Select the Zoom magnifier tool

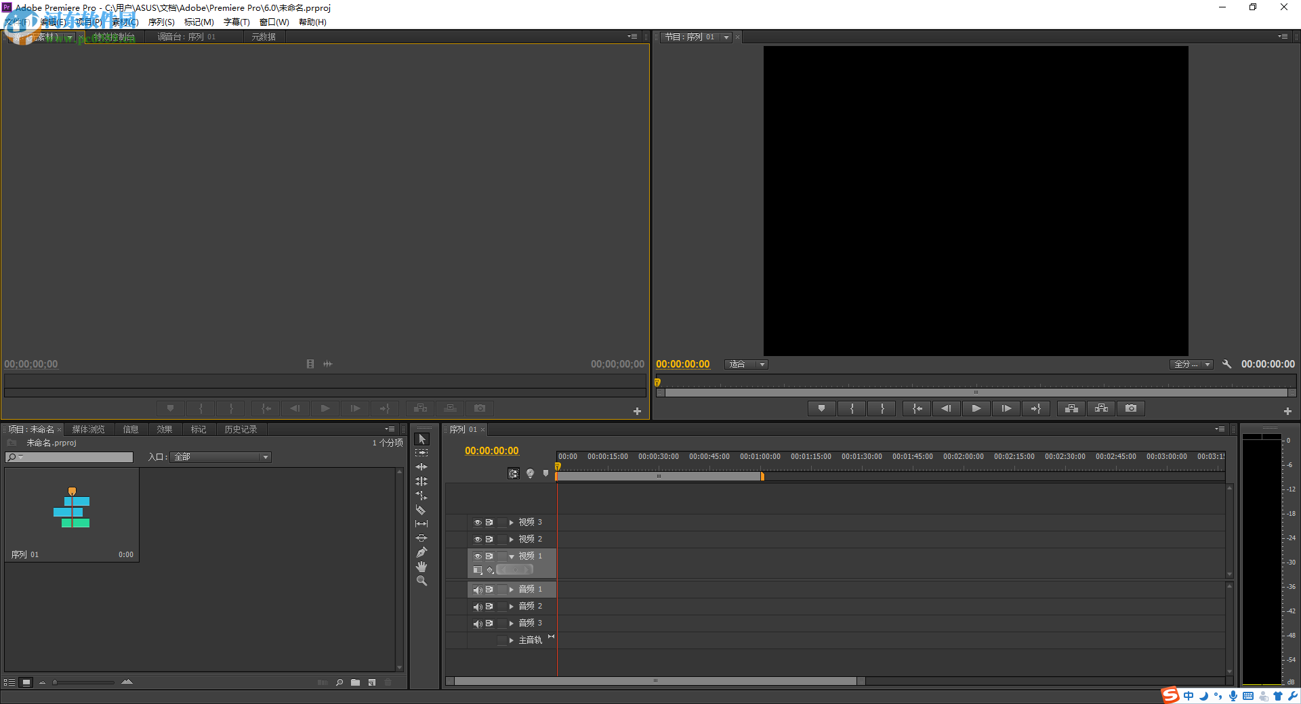(421, 581)
